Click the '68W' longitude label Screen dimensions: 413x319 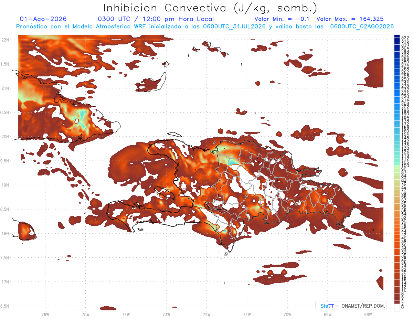368,314
